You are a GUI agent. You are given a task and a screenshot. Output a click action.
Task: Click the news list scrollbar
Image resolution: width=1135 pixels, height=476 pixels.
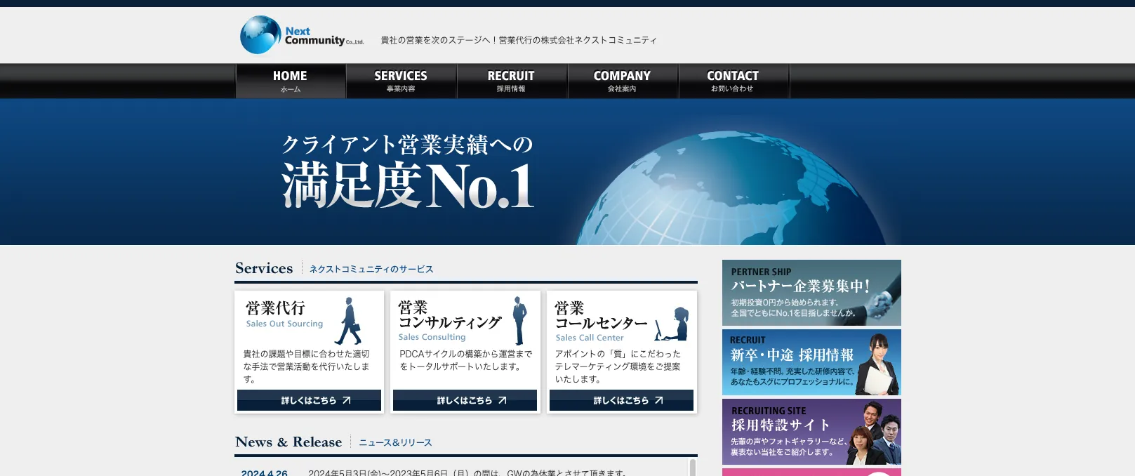[x=693, y=468]
